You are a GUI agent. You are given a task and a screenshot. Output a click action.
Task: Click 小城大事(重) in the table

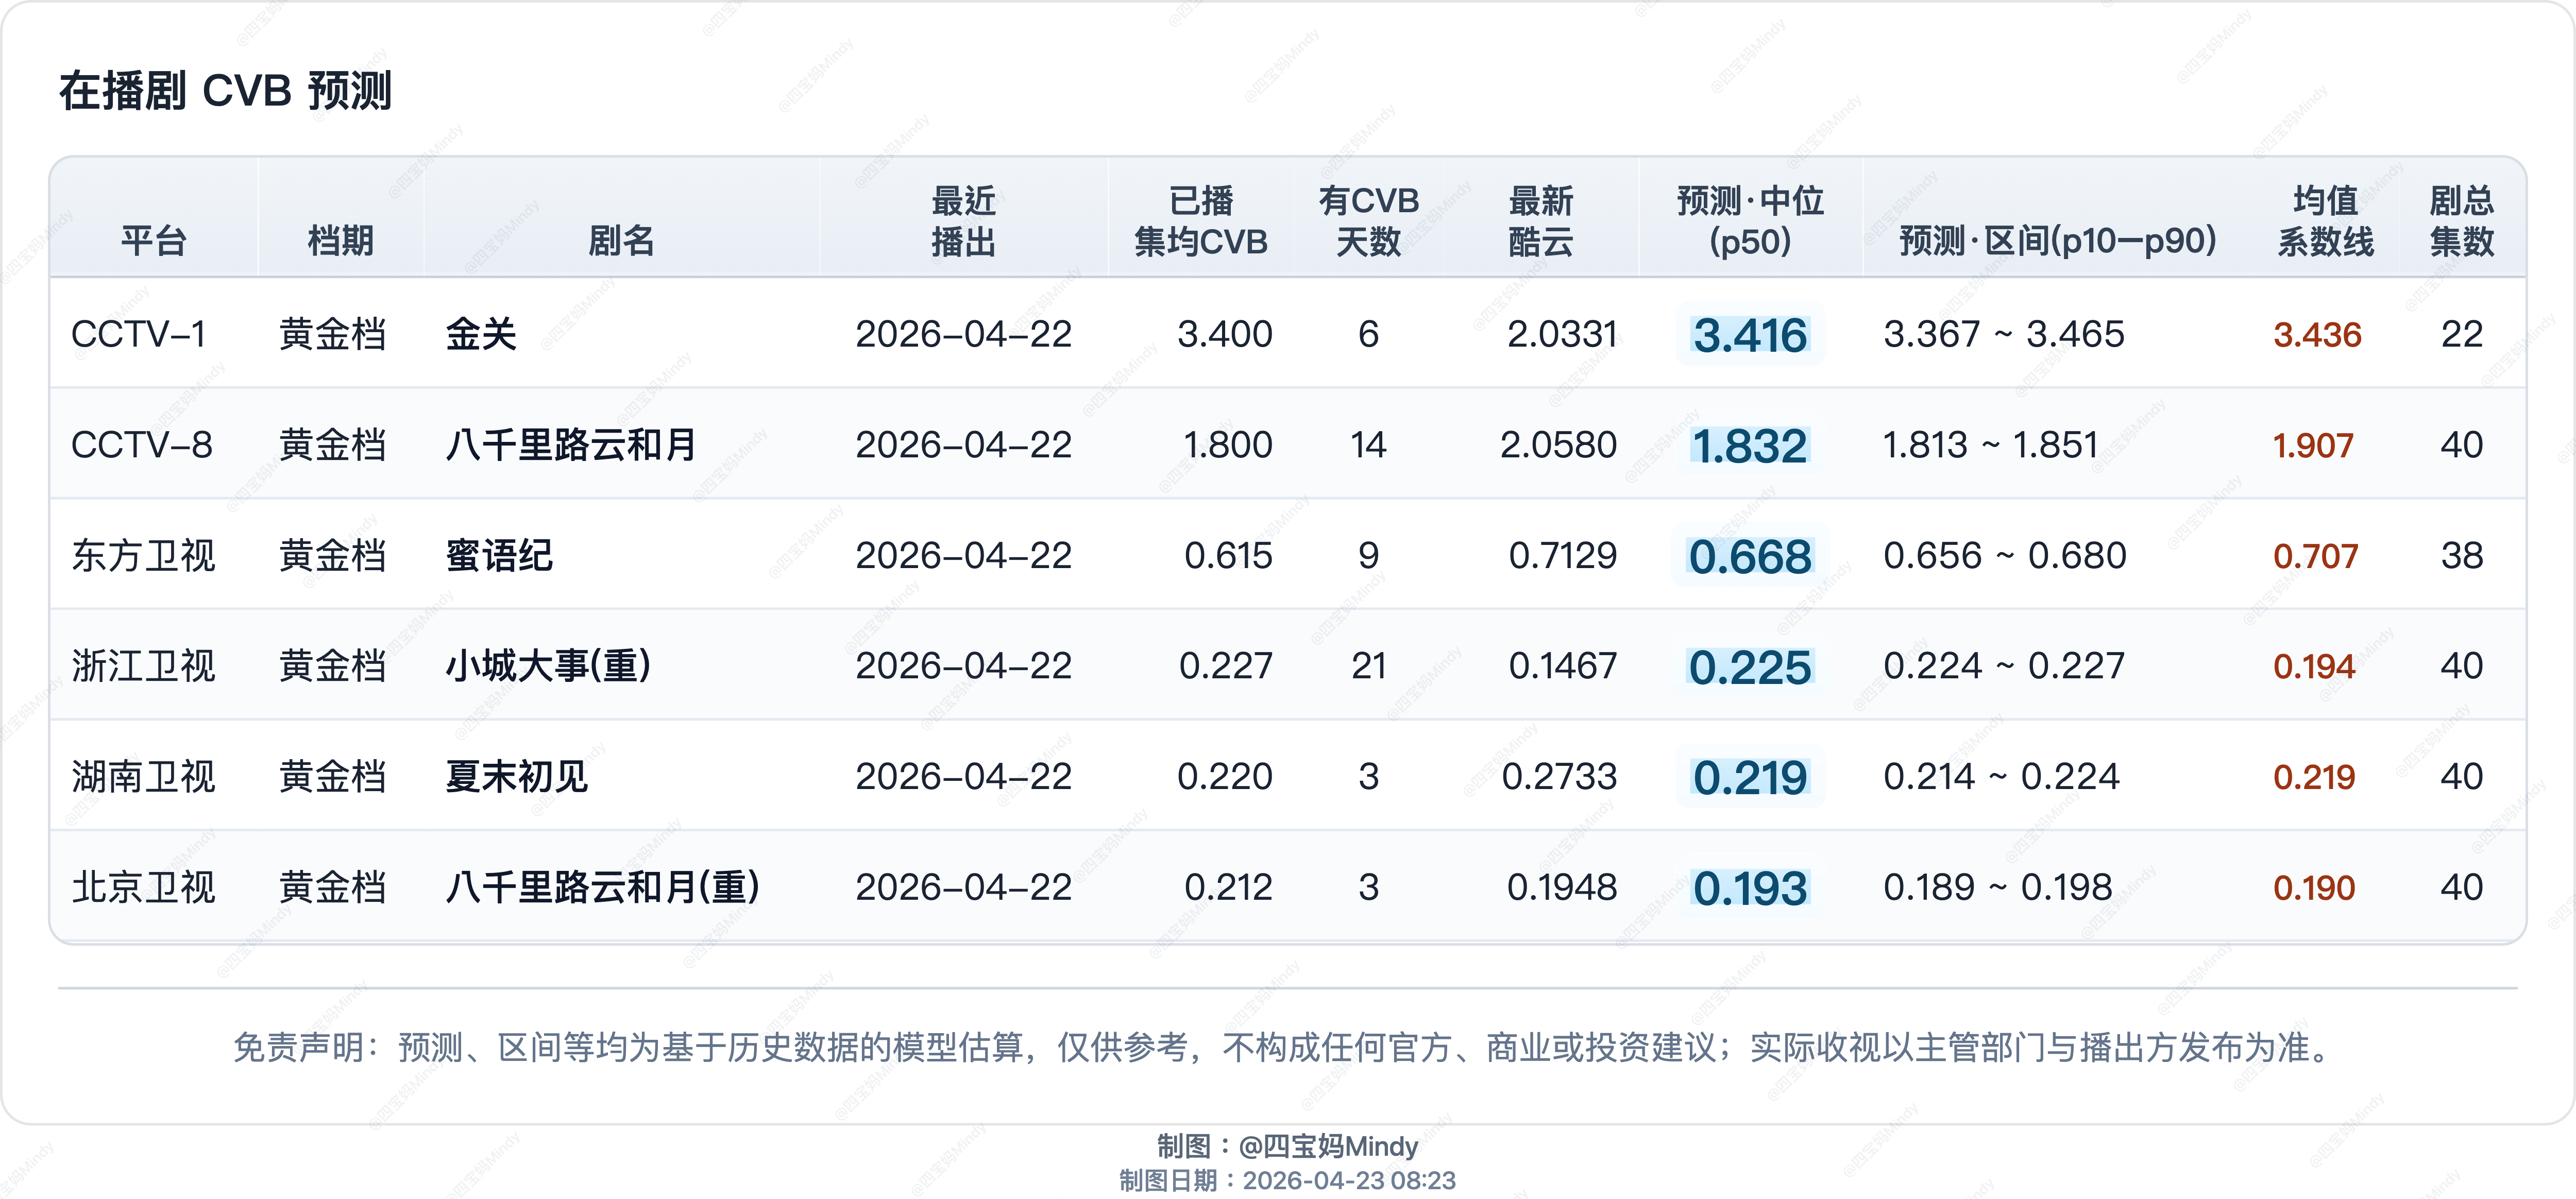coord(548,666)
